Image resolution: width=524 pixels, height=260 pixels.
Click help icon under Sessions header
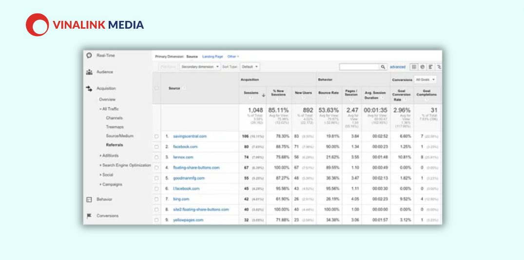pyautogui.click(x=251, y=98)
